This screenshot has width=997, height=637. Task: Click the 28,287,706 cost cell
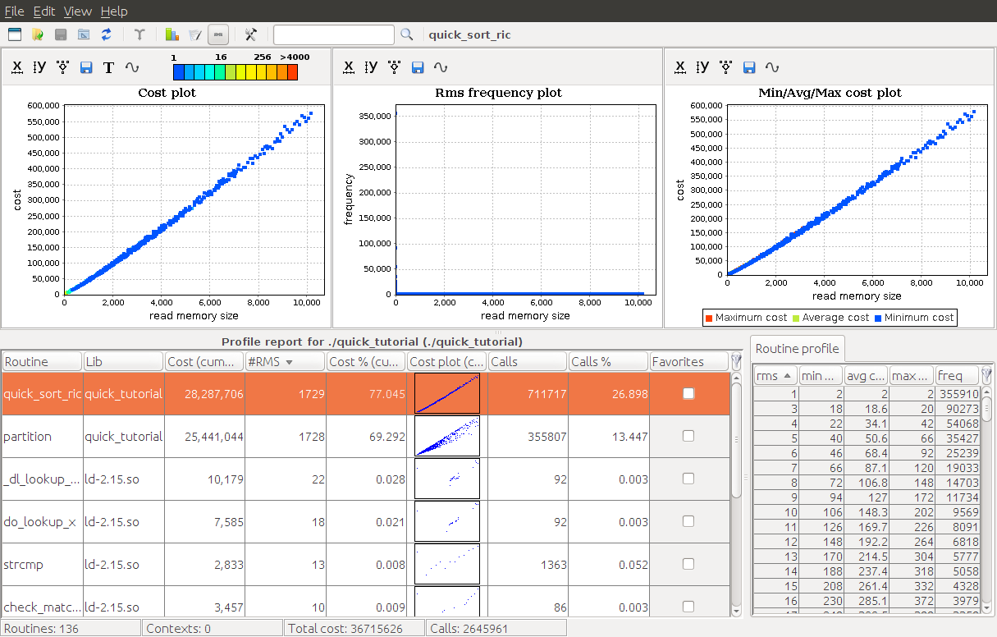tap(205, 393)
